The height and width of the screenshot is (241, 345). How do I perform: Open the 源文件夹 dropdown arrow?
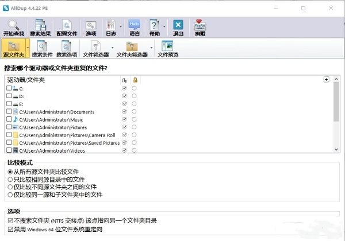28,48
